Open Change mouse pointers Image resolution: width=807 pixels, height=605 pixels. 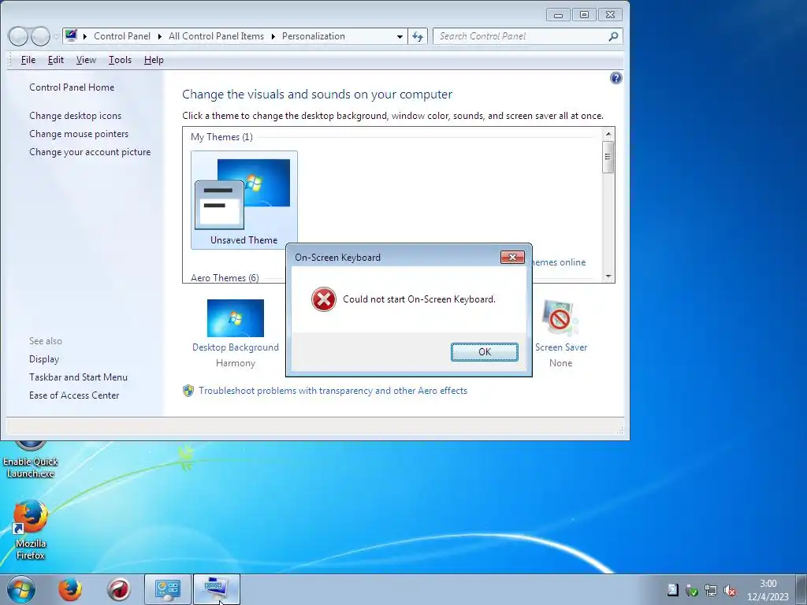click(x=79, y=134)
